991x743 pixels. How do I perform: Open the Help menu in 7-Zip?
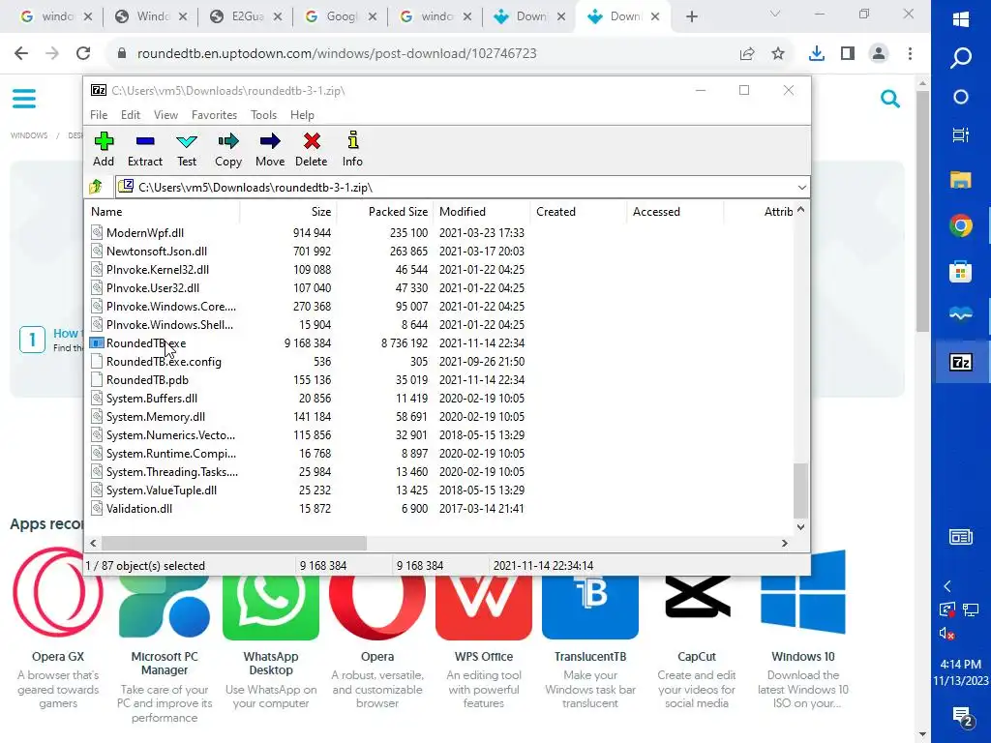point(302,115)
